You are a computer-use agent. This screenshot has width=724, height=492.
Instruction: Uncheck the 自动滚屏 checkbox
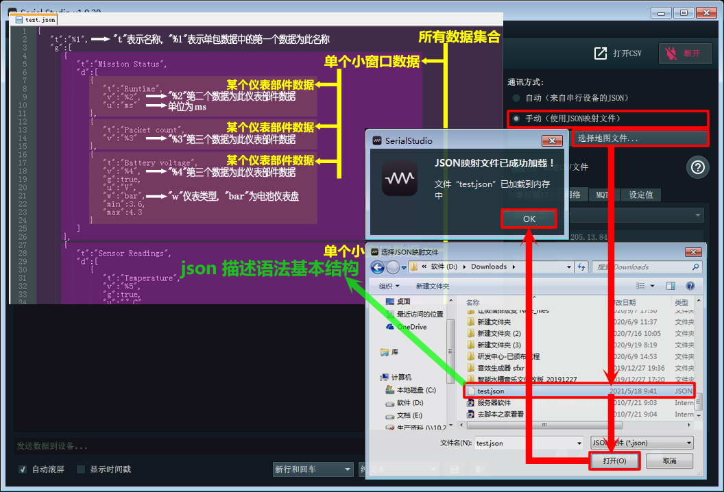click(23, 469)
